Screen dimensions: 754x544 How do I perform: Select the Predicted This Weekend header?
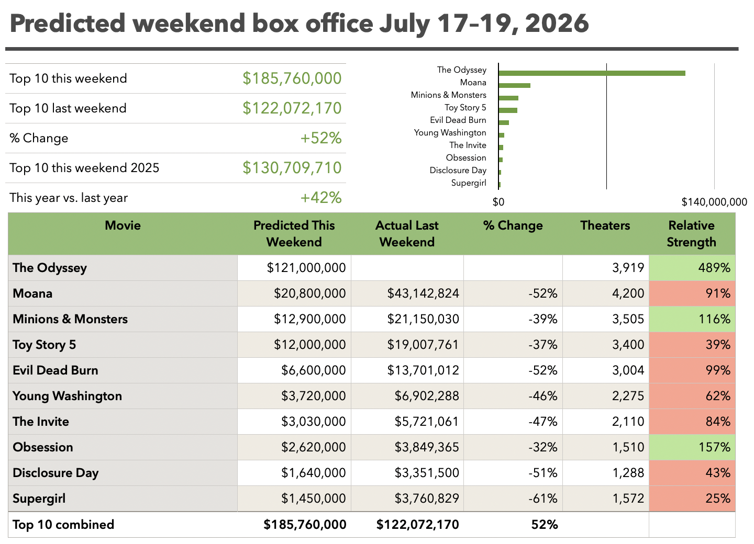[x=294, y=234]
